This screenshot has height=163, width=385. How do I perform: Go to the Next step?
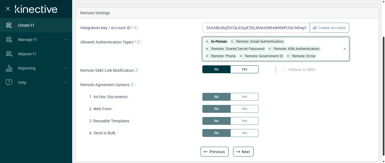[x=243, y=152]
